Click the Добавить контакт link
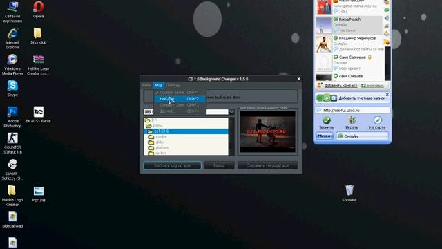 coord(340,86)
